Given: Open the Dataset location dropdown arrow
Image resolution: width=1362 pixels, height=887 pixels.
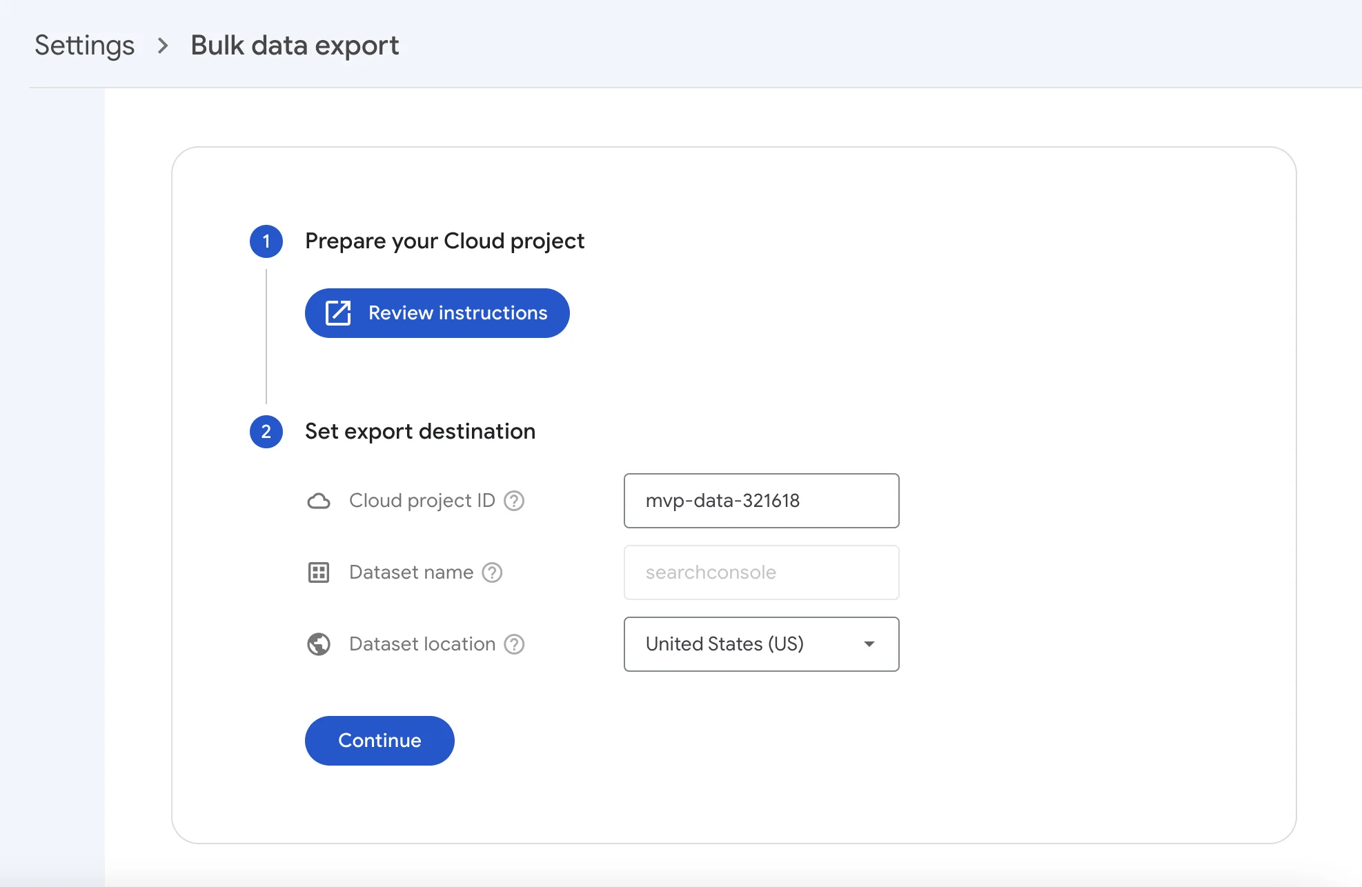Looking at the screenshot, I should tap(869, 644).
